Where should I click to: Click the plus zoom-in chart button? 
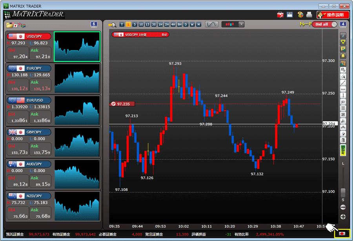[343, 217]
